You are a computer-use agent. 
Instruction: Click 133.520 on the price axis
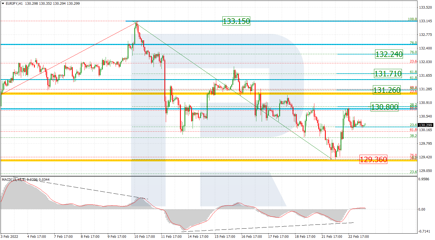pos(426,7)
